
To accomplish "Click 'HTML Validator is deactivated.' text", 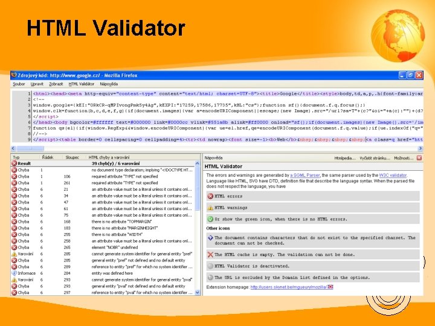I will pyautogui.click(x=252, y=266).
